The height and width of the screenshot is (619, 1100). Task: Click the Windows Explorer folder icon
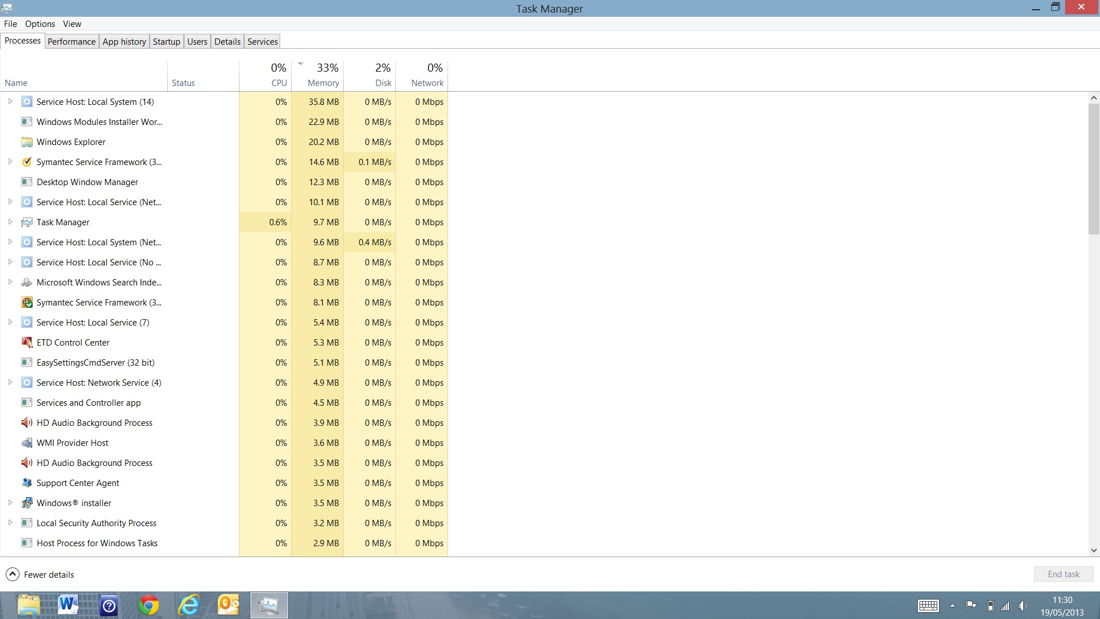[x=26, y=142]
